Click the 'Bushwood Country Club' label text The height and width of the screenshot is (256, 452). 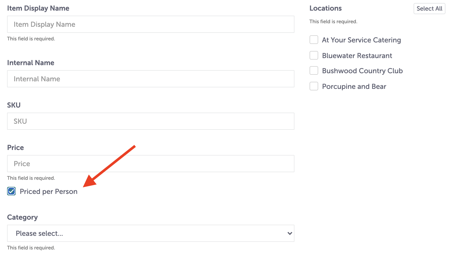click(362, 71)
